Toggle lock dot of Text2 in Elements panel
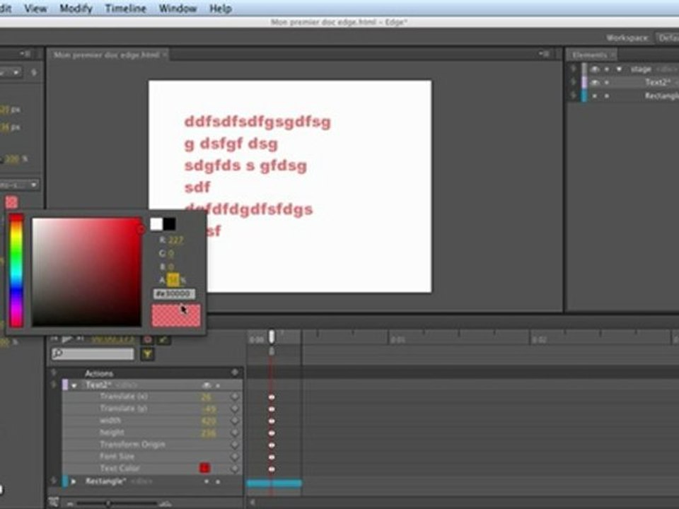This screenshot has height=509, width=679. click(x=607, y=82)
